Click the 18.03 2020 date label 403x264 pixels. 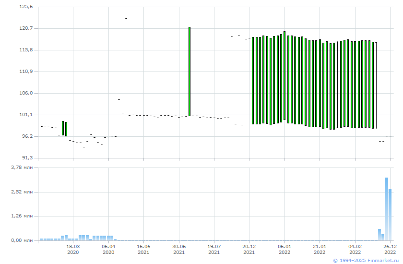pos(73,249)
